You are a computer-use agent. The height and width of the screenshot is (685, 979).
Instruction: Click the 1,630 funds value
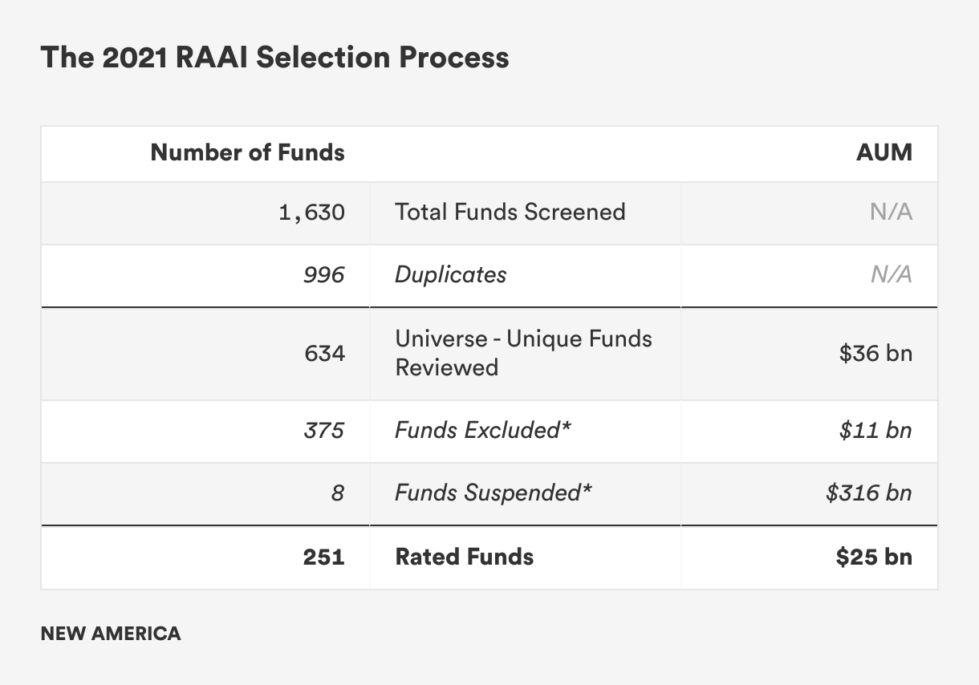click(312, 213)
